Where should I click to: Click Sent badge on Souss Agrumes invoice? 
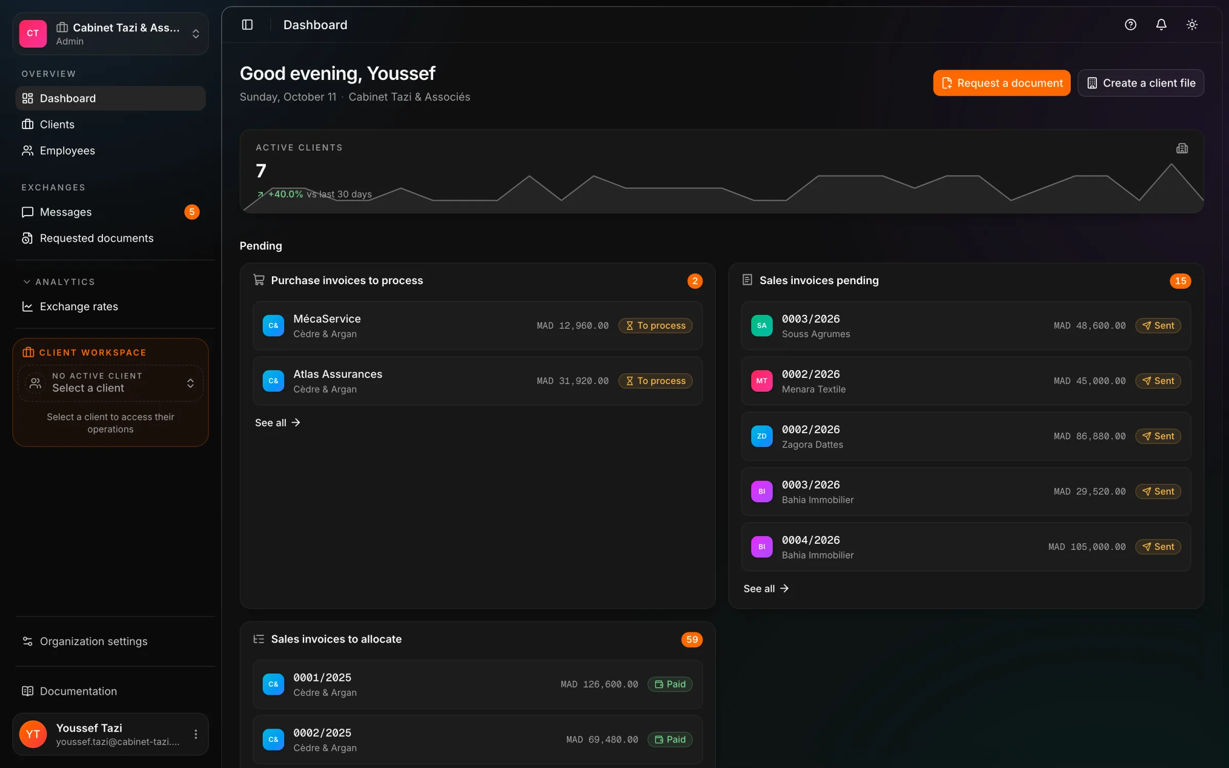(1158, 326)
